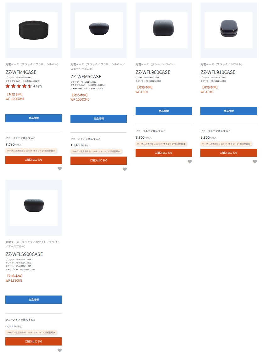Save ZZ-WFLS900CASE using heart icon

pyautogui.click(x=60, y=350)
